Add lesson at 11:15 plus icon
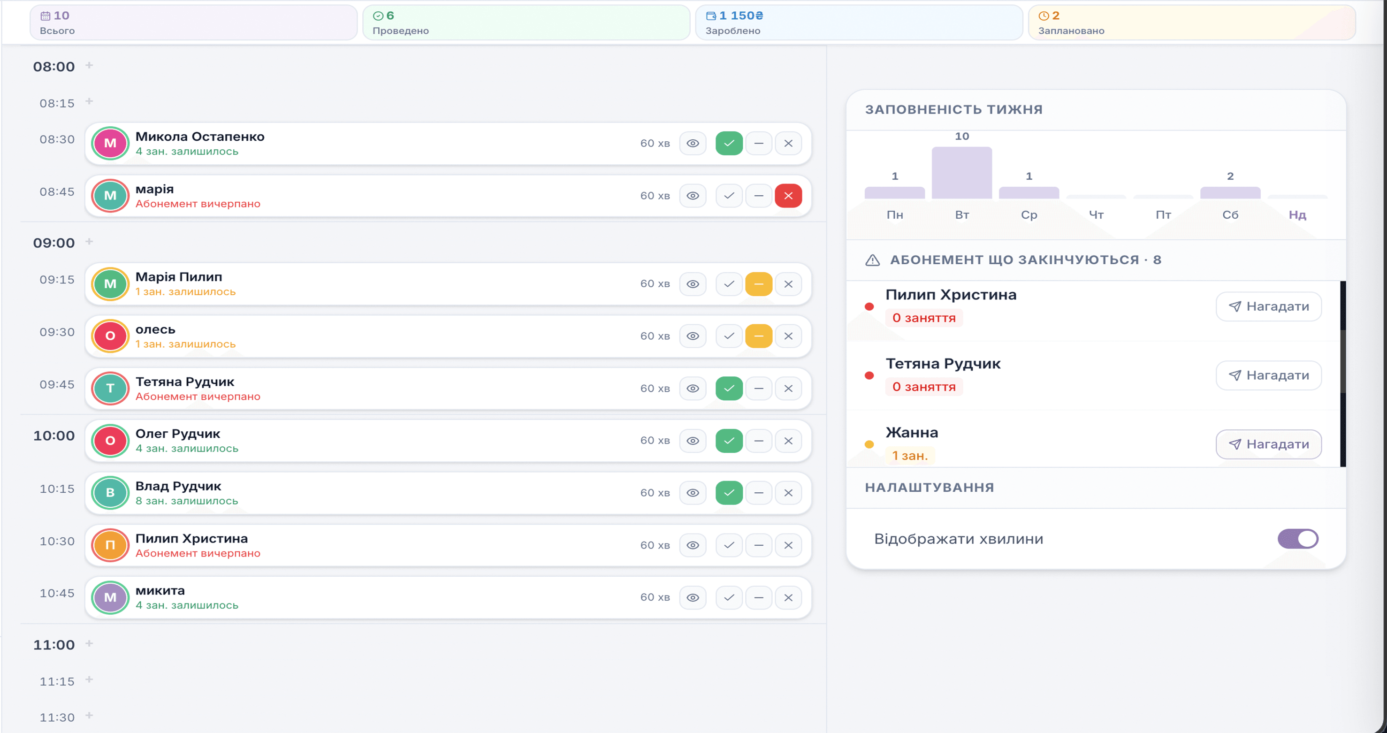1387x733 pixels. (x=89, y=680)
